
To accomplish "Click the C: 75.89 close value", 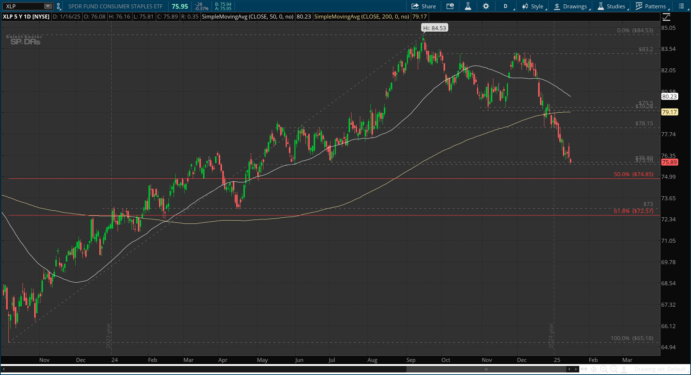I will (x=168, y=16).
